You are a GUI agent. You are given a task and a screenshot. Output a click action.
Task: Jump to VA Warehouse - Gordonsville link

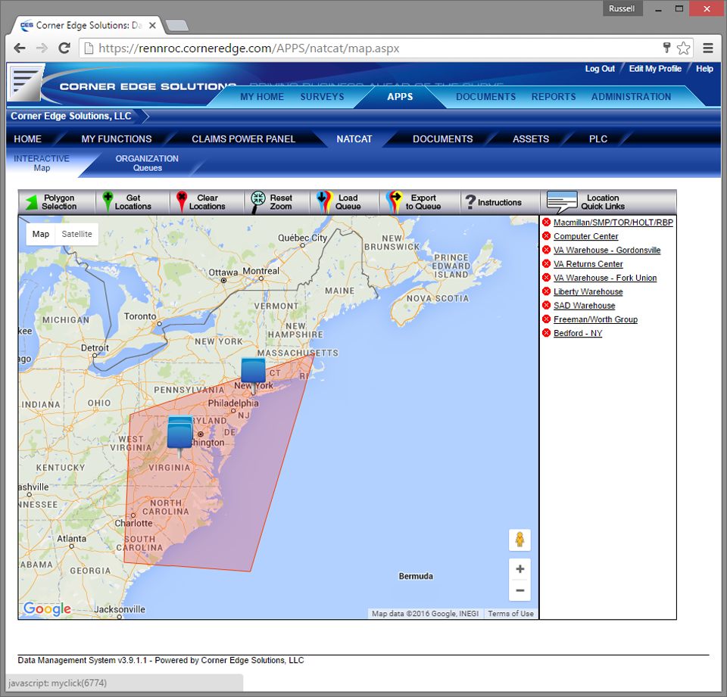click(x=607, y=250)
